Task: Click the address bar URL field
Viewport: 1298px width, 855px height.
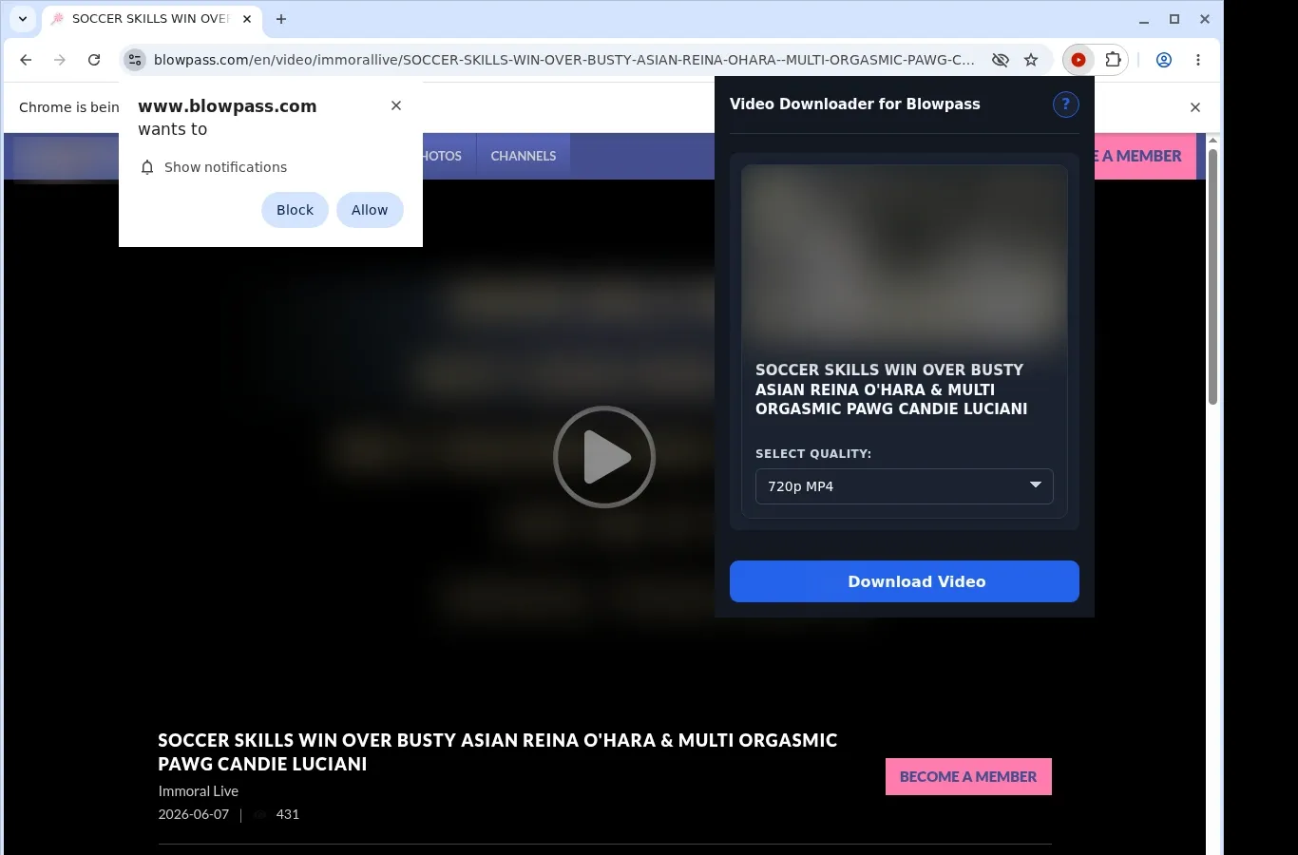Action: [x=564, y=60]
